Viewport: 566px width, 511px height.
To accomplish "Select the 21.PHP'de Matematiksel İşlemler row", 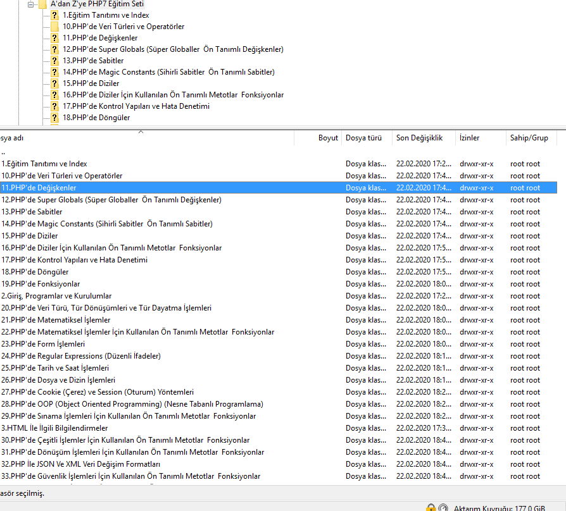I will [x=279, y=320].
